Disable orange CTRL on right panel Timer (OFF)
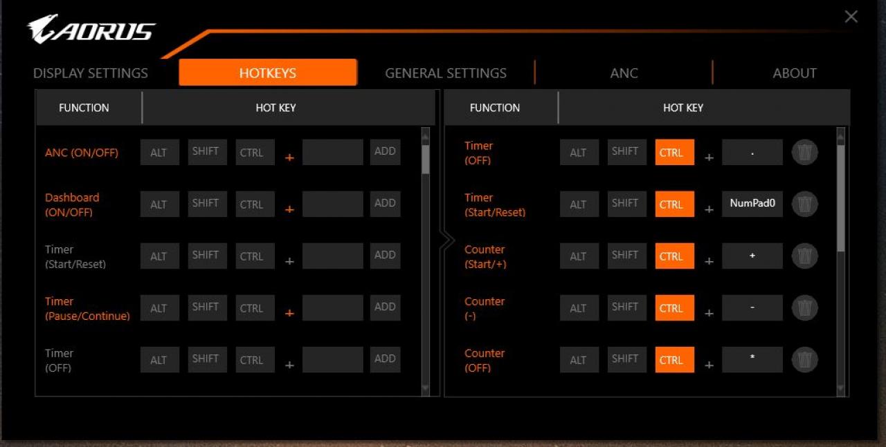This screenshot has width=886, height=447. coord(675,153)
